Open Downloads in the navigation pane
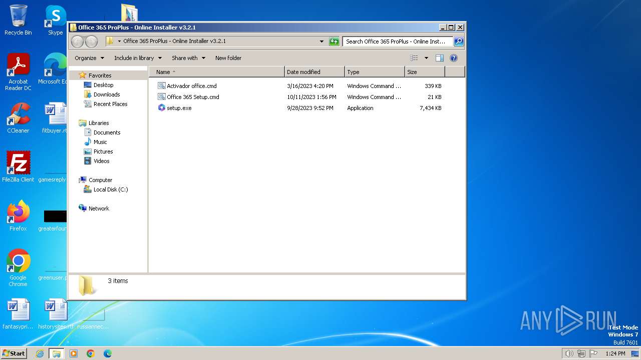Viewport: 641px width, 360px height. [x=107, y=94]
